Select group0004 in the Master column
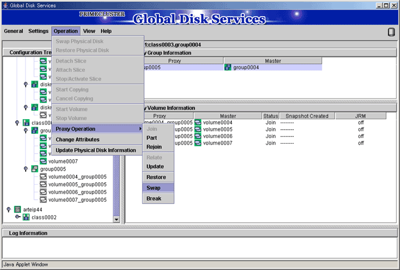The width and height of the screenshot is (400, 270). click(246, 68)
